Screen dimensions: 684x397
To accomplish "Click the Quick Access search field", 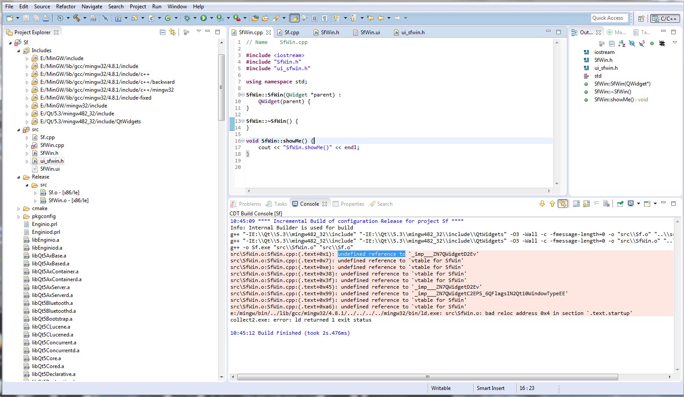I will [x=609, y=18].
